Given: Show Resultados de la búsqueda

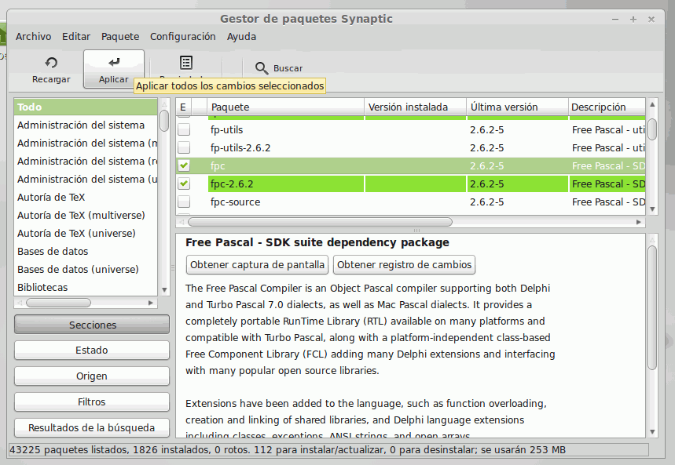Looking at the screenshot, I should pos(91,427).
